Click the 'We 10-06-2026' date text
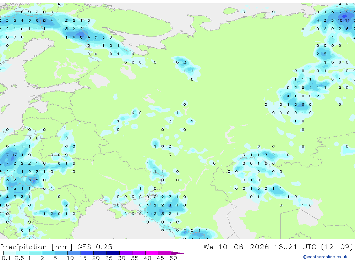The image size is (355, 260). coord(236,247)
